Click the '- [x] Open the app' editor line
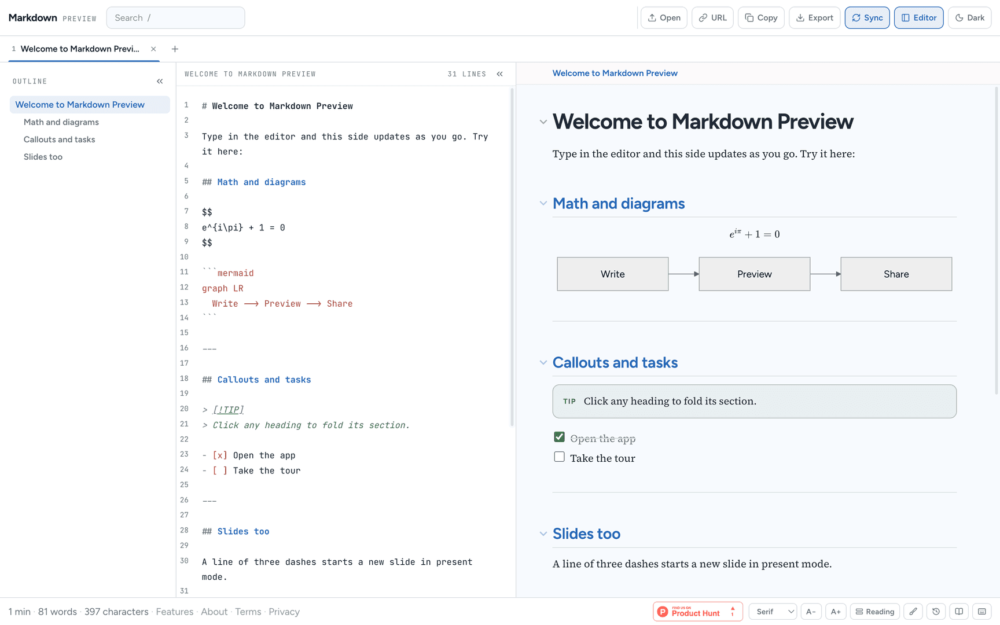 (249, 455)
